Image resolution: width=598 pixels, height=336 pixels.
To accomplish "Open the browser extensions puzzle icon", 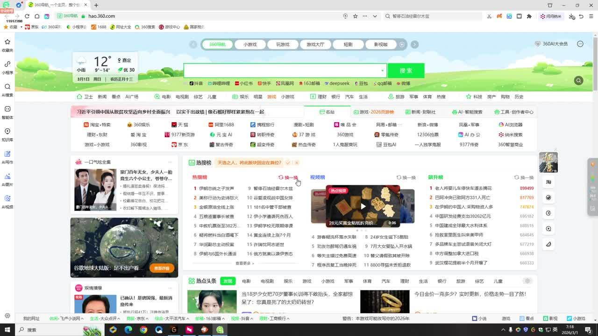I will 529,16.
